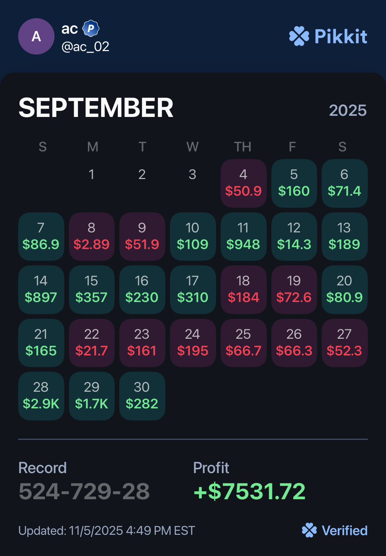Click the SEPTEMBER month heading

click(x=96, y=108)
